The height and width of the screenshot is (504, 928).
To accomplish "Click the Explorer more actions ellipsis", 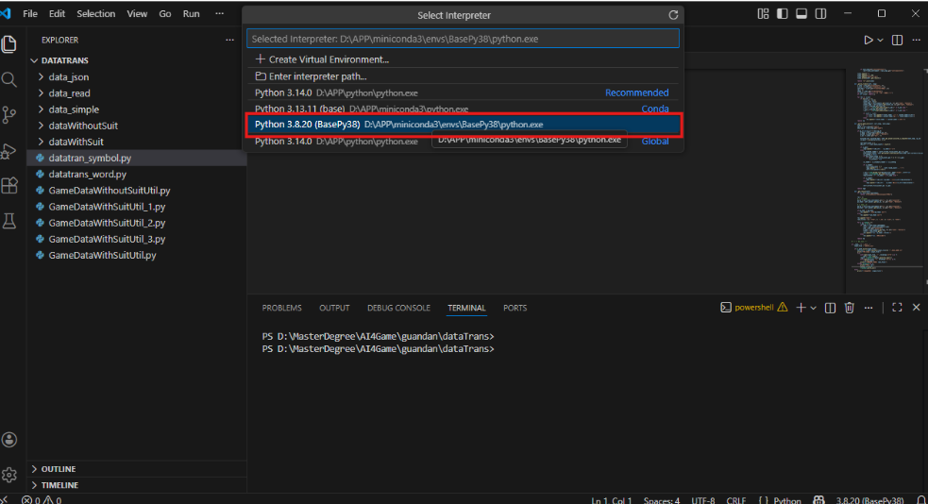I will 229,40.
